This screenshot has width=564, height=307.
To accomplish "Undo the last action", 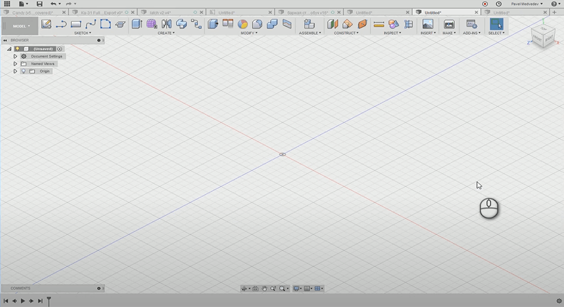I will (53, 4).
